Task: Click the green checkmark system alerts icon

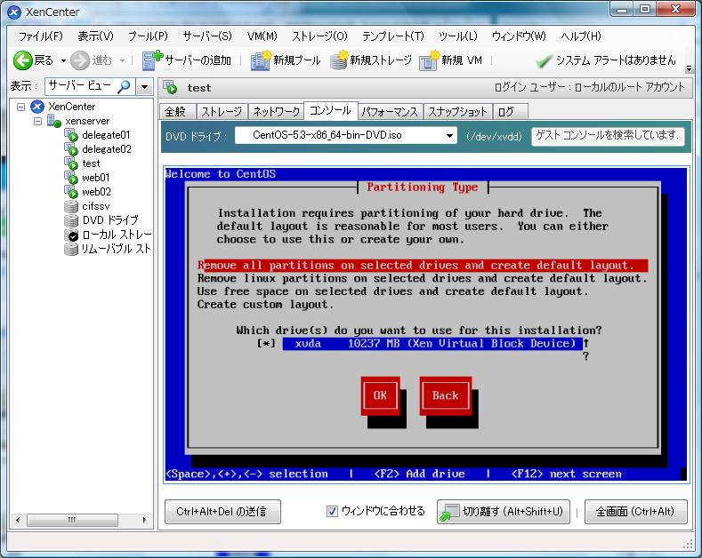Action: point(544,60)
